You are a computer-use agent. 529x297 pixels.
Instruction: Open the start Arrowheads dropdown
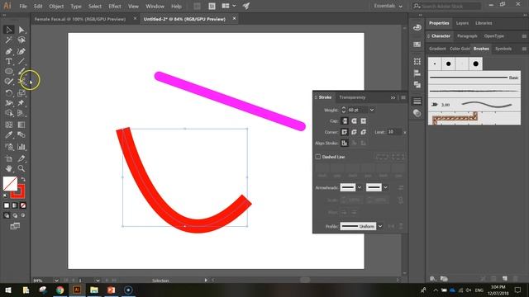point(360,187)
